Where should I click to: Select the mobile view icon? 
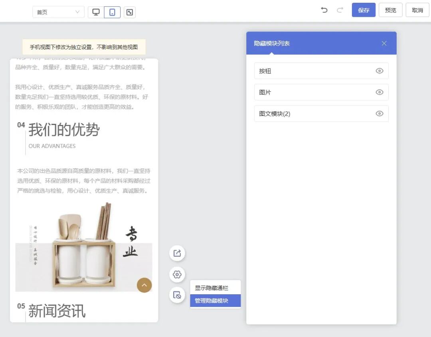pyautogui.click(x=112, y=12)
